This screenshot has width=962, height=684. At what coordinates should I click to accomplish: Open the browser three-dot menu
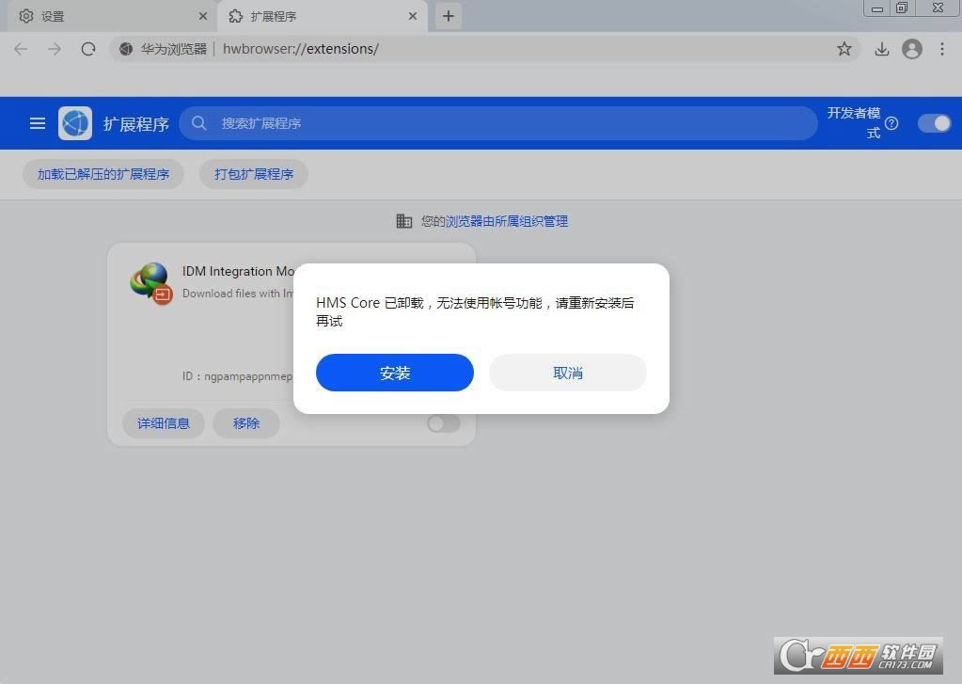pos(941,49)
